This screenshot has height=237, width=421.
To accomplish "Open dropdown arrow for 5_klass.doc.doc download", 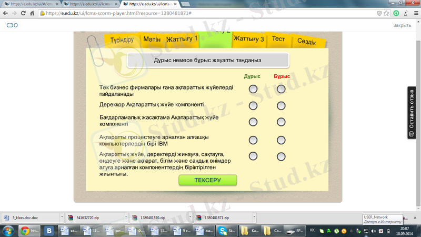I will [62, 217].
